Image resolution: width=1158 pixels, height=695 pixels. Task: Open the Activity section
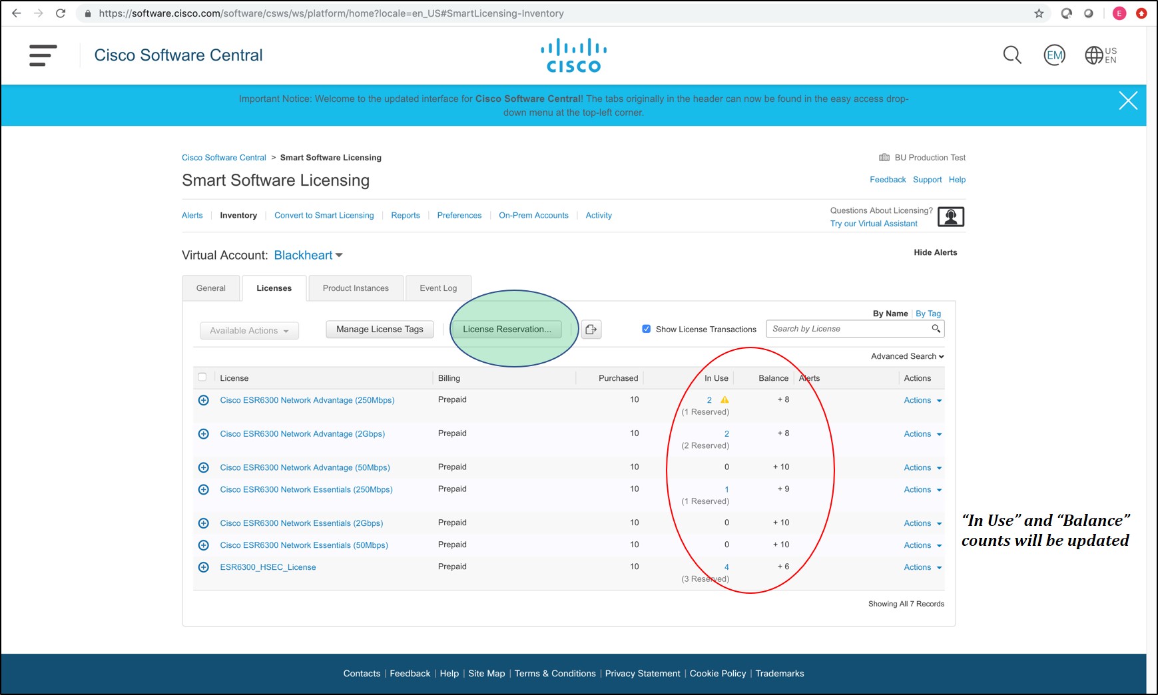point(599,215)
